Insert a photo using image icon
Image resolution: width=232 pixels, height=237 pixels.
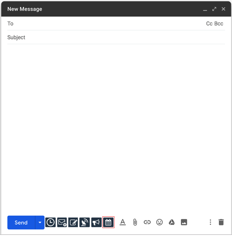tap(184, 222)
